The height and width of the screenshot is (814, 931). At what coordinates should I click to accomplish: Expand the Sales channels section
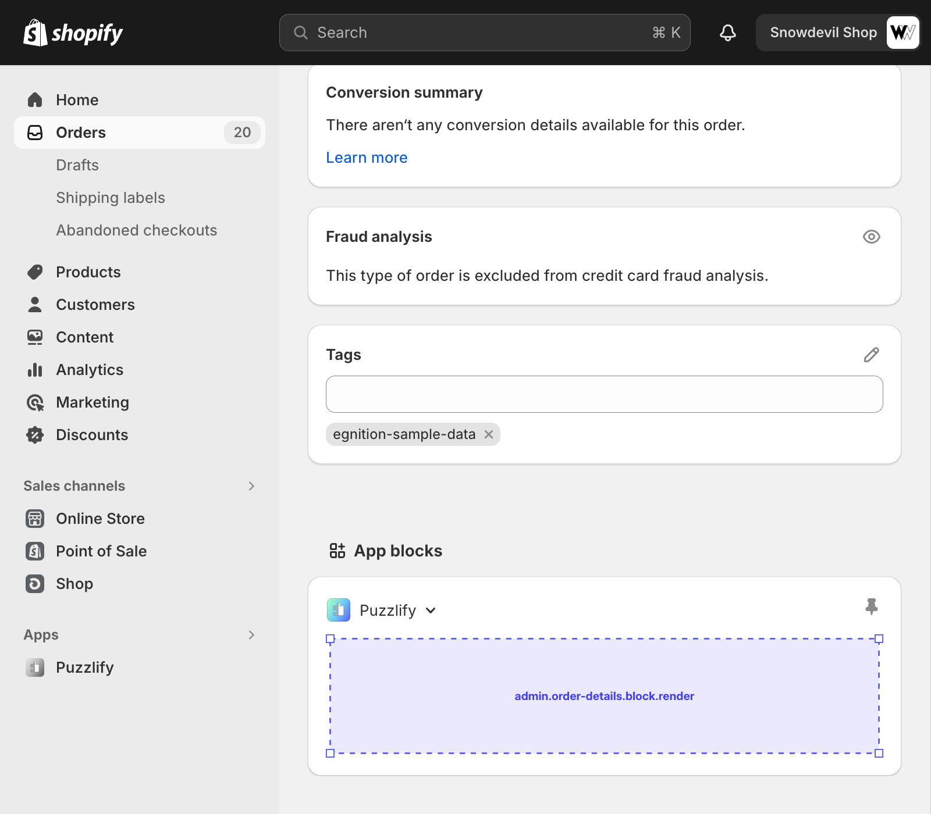pyautogui.click(x=251, y=486)
